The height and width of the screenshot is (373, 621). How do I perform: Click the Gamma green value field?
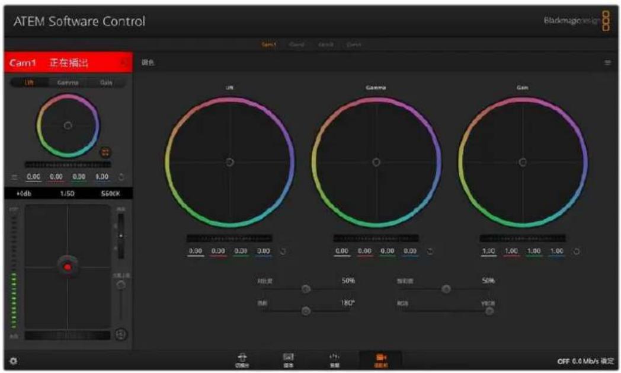pos(388,251)
